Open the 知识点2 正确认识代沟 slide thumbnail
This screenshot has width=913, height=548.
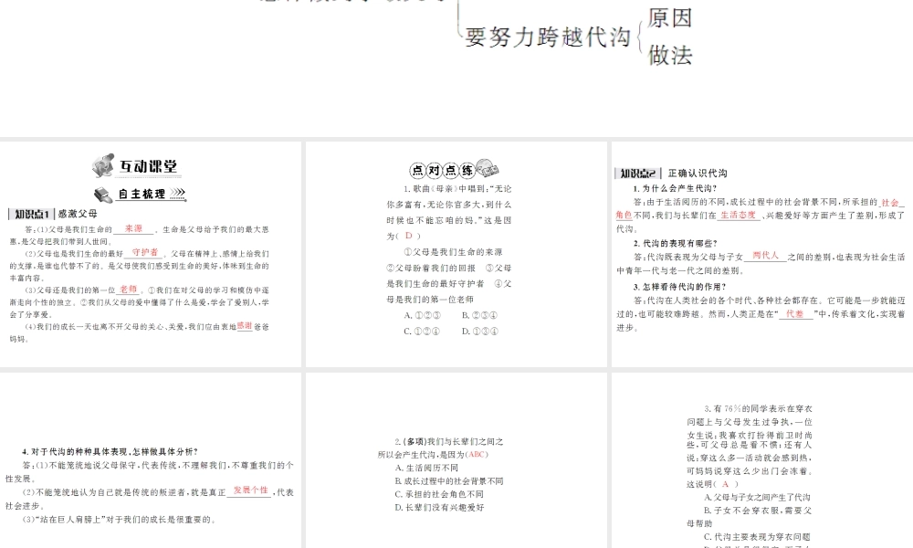tap(762, 255)
